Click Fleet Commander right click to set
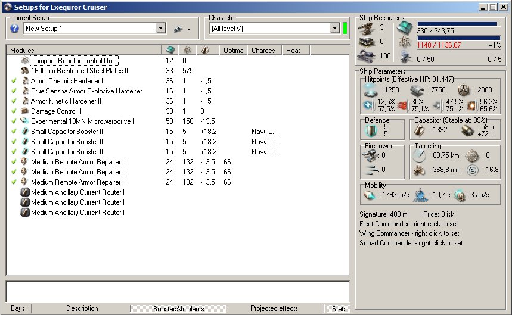The image size is (512, 315). pyautogui.click(x=409, y=224)
